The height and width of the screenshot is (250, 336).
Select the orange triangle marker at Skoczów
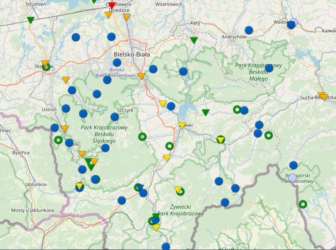click(45, 64)
